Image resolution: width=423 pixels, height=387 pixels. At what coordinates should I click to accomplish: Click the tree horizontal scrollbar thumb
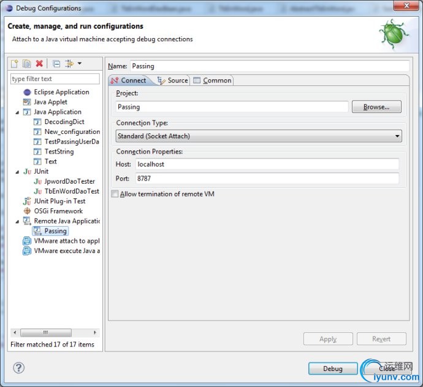(x=46, y=332)
